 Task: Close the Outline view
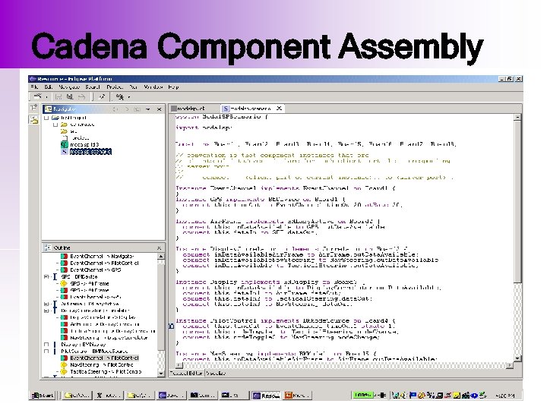[159, 248]
